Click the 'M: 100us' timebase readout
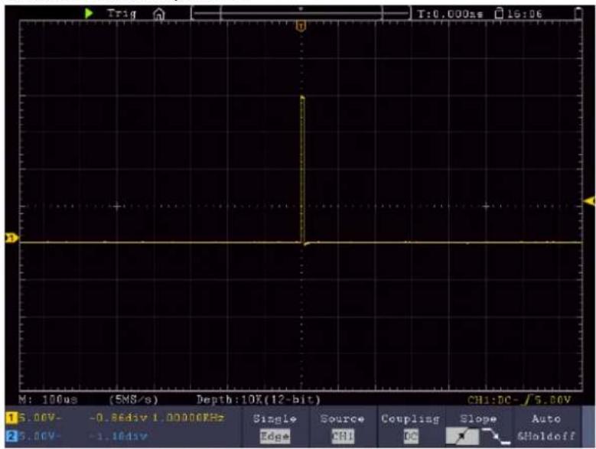The image size is (596, 449). pyautogui.click(x=48, y=399)
